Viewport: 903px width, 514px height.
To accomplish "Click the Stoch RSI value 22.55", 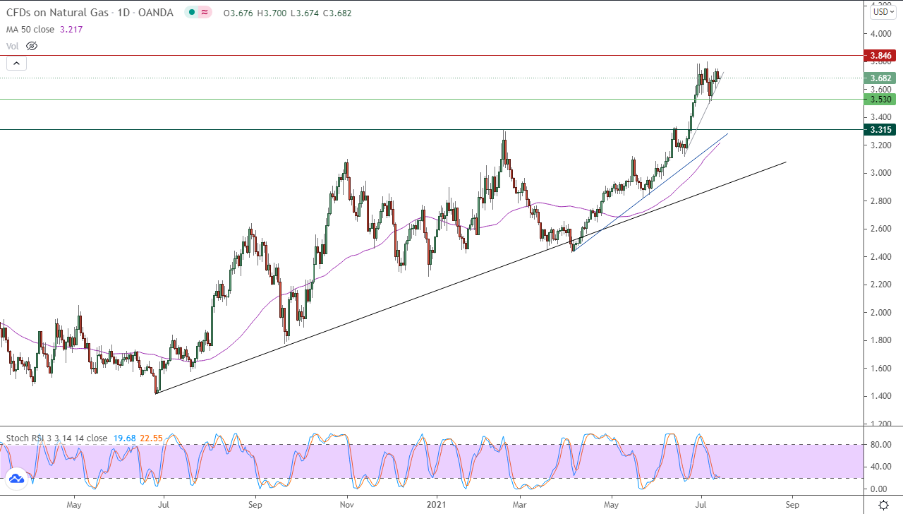I will pos(151,438).
